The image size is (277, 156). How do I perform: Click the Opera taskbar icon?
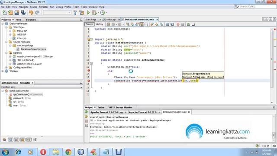[43, 152]
